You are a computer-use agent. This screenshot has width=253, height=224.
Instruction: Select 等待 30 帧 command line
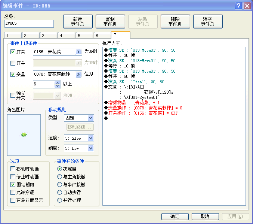point(120,55)
